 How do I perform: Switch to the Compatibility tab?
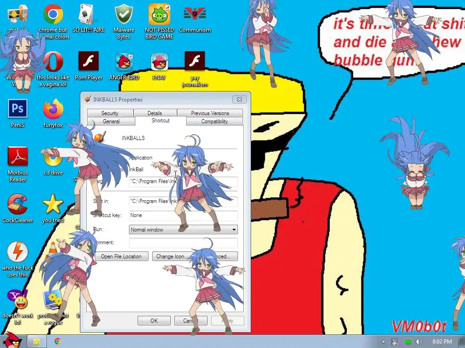click(x=214, y=121)
